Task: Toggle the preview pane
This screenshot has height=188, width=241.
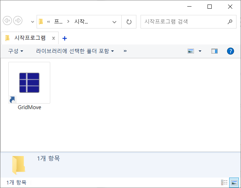Action: 214,51
